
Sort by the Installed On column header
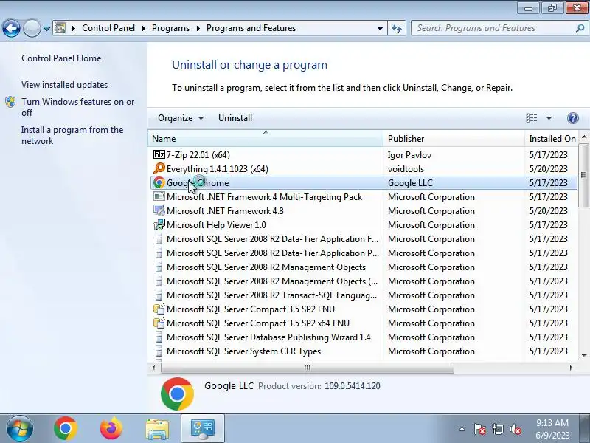552,139
